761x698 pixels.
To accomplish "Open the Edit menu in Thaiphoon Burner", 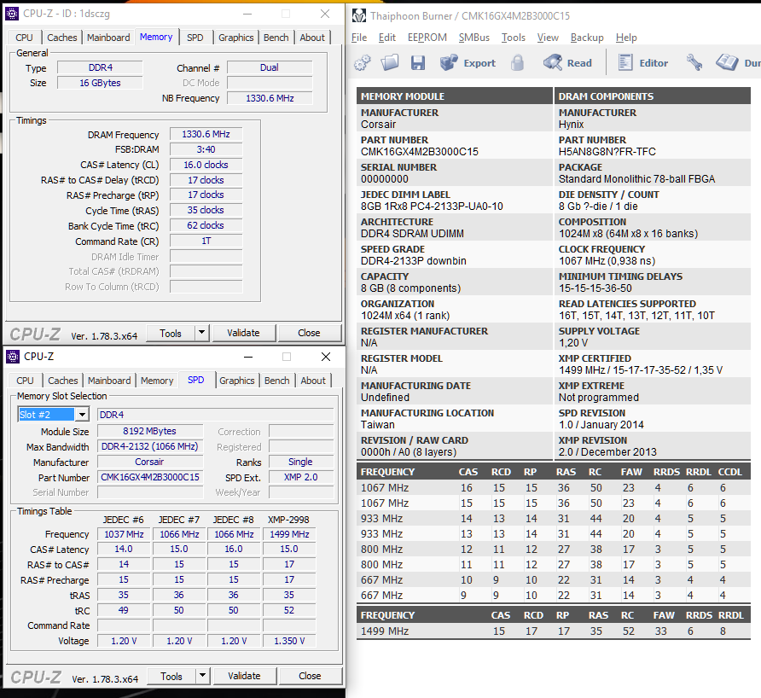I will (x=386, y=38).
